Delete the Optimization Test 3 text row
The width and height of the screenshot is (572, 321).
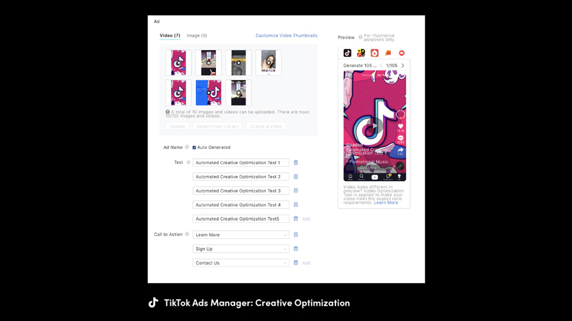pos(296,191)
